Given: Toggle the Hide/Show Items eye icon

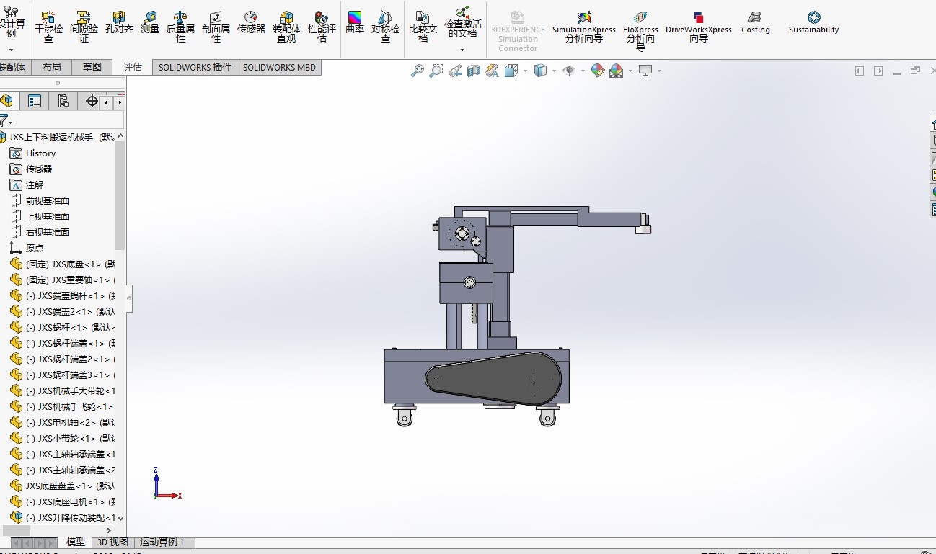Looking at the screenshot, I should pyautogui.click(x=569, y=71).
